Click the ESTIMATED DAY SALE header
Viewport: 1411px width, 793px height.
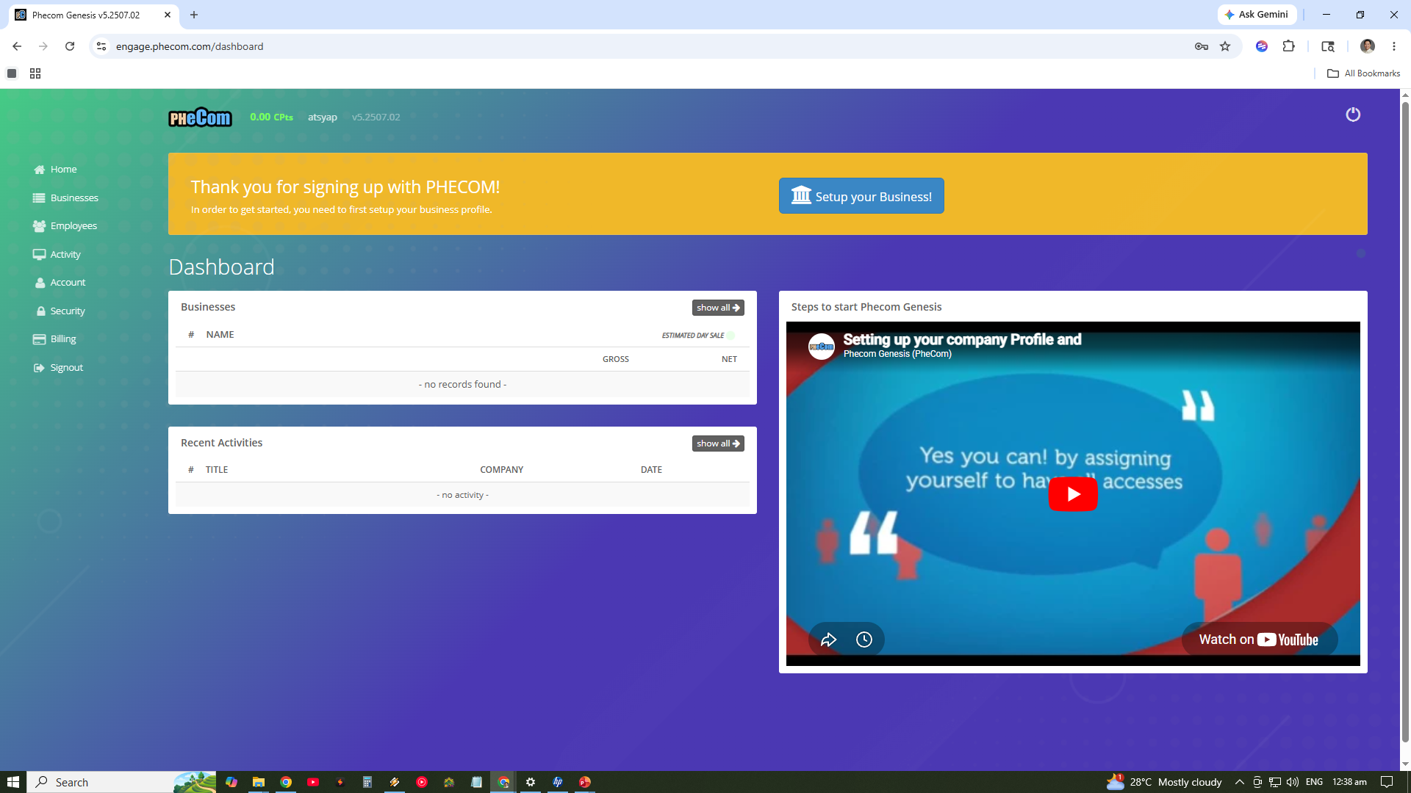tap(693, 336)
